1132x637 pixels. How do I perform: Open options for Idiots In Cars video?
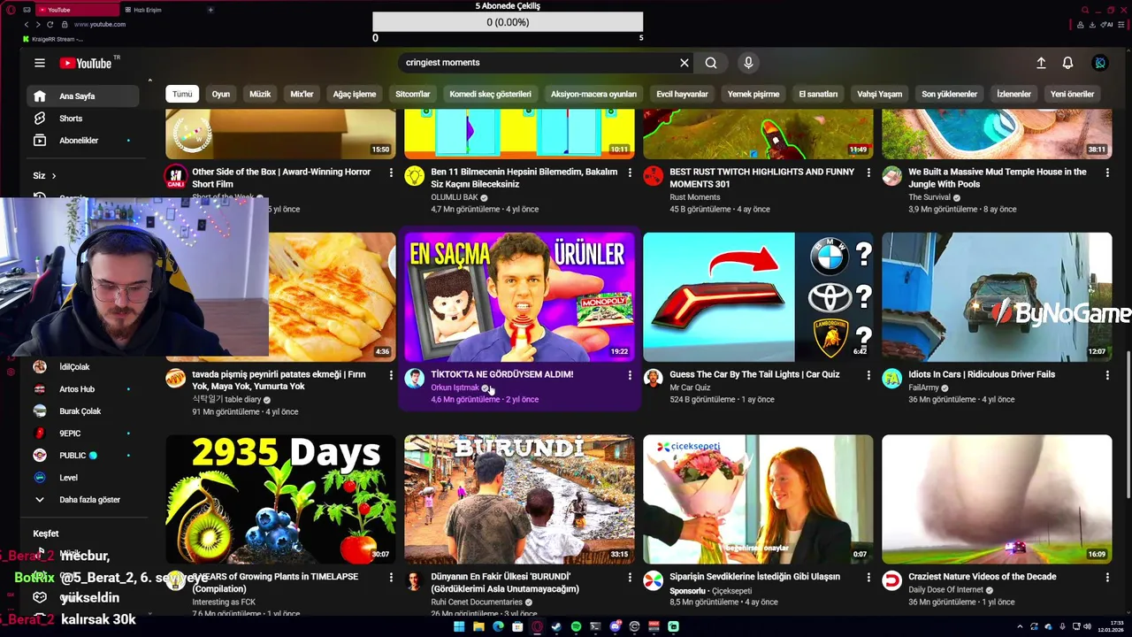pyautogui.click(x=1107, y=376)
